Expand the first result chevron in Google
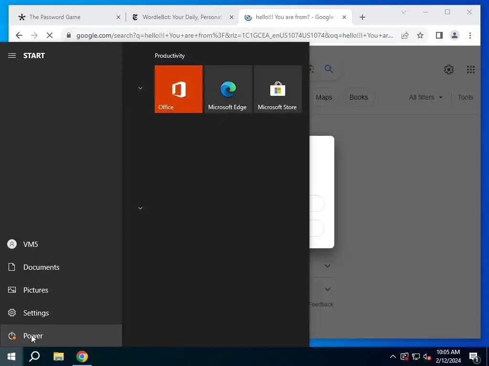The height and width of the screenshot is (366, 489). coord(328,266)
